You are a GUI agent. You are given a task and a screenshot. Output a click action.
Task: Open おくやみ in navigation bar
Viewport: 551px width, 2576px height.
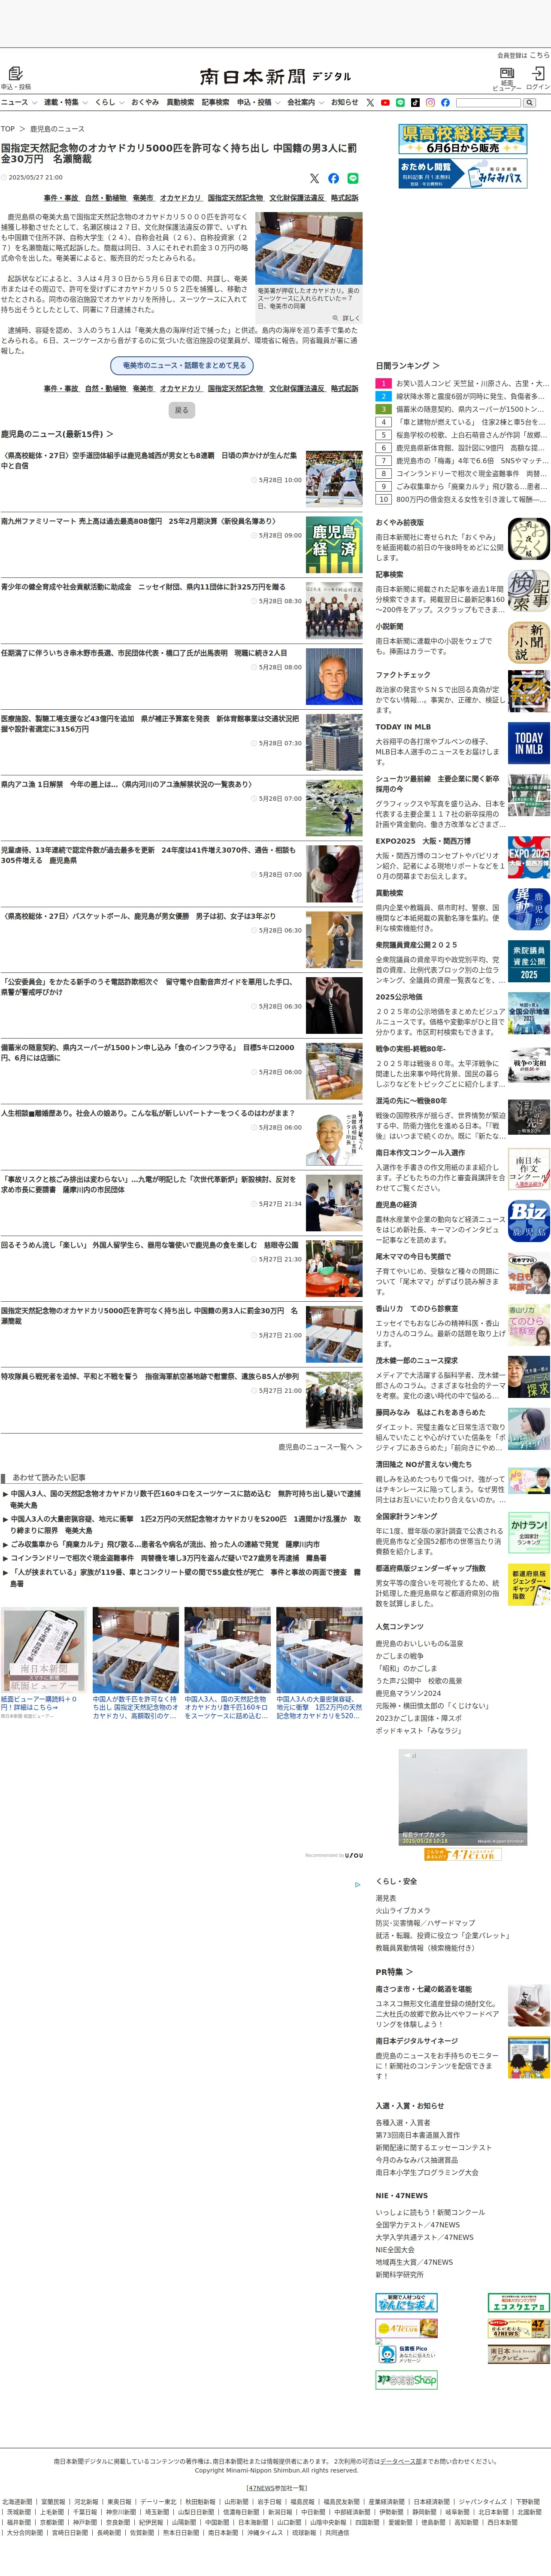[x=145, y=102]
